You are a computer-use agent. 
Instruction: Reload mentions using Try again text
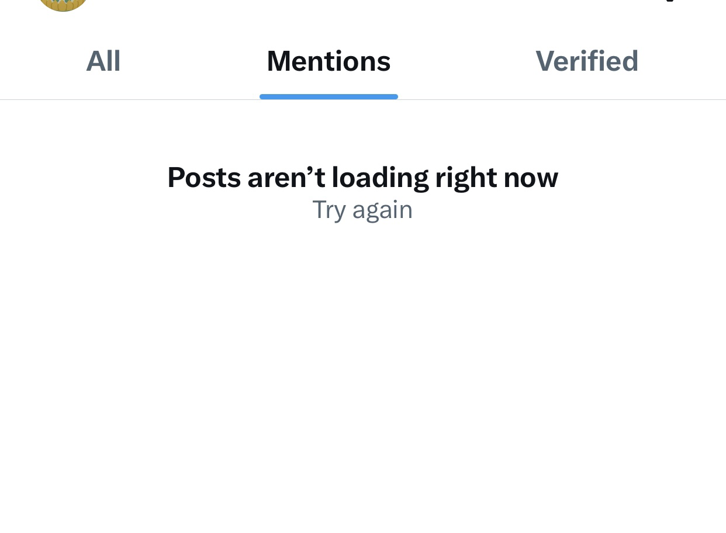[x=362, y=210]
